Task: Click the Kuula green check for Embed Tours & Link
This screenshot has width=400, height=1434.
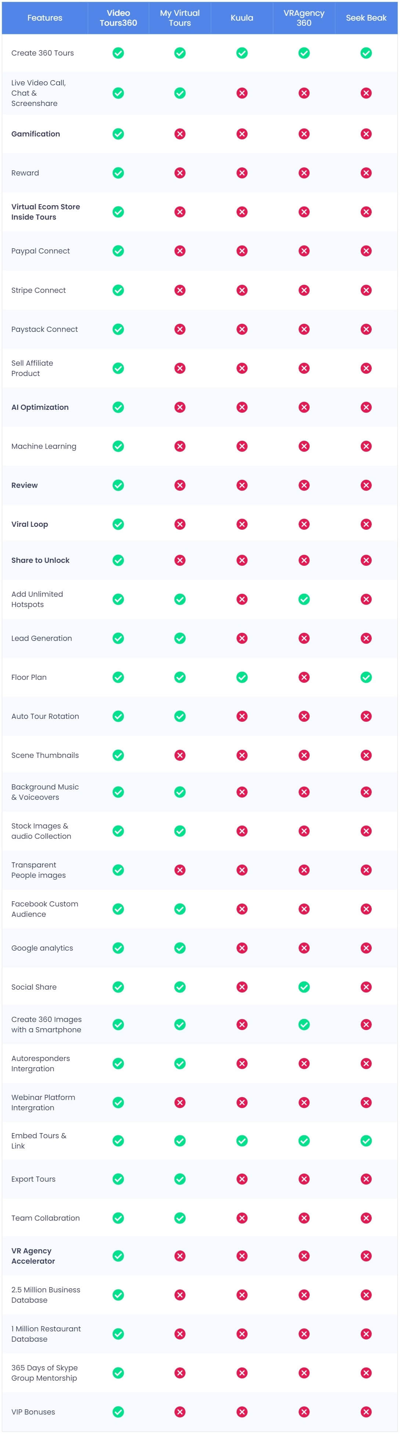Action: point(242,1141)
